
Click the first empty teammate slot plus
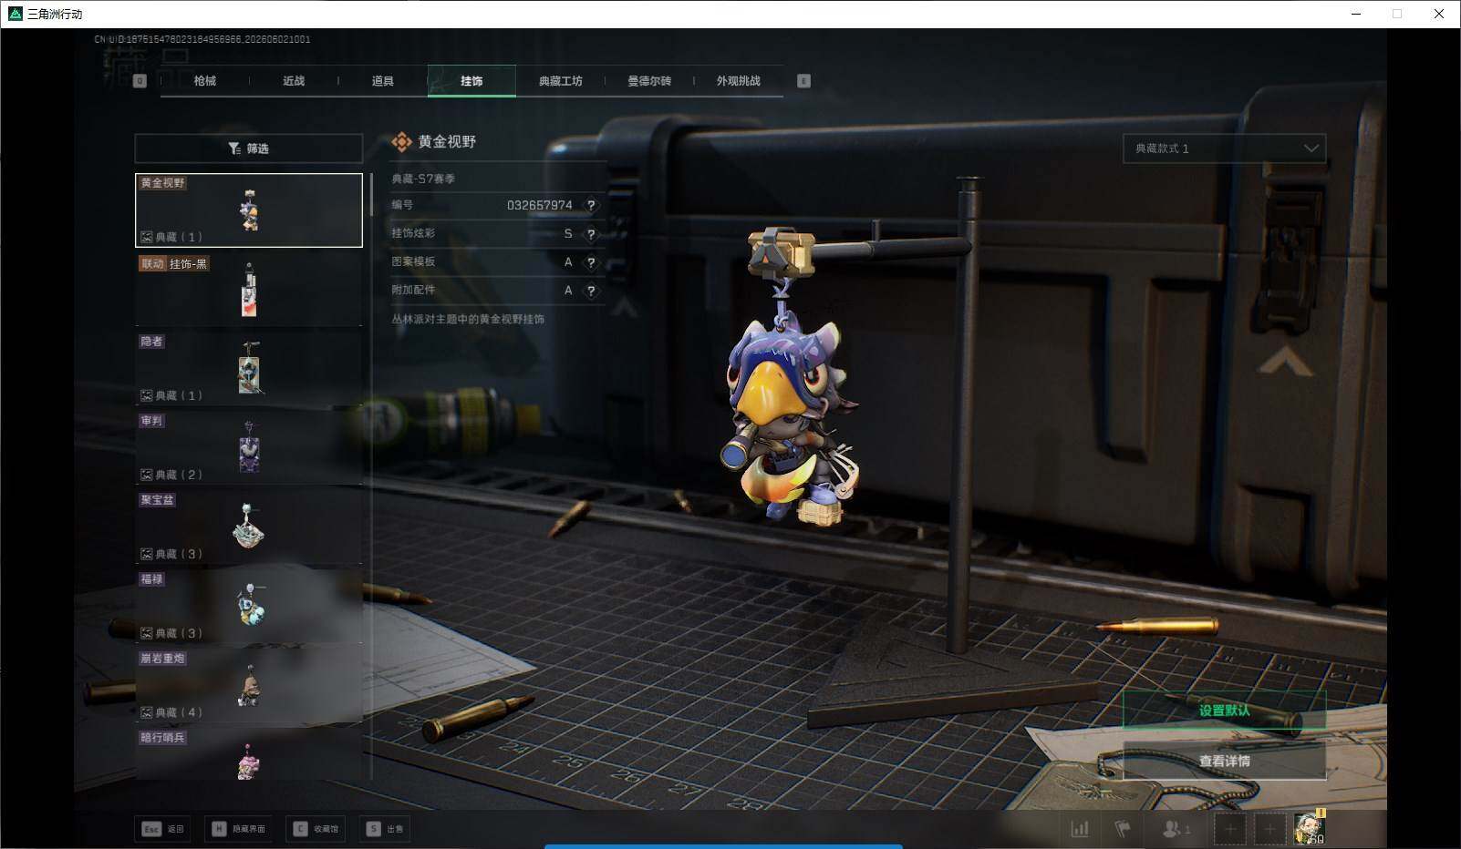[x=1230, y=829]
